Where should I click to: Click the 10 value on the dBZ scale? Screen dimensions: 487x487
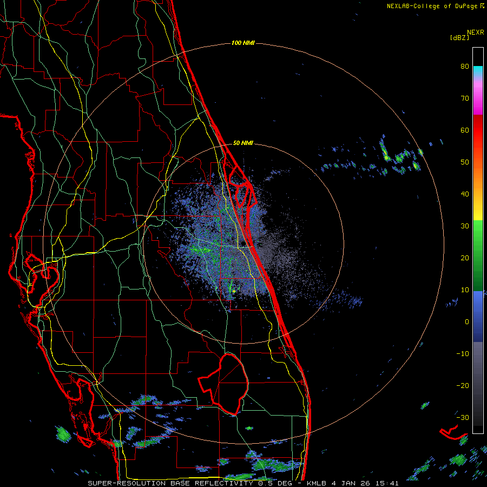coord(465,290)
